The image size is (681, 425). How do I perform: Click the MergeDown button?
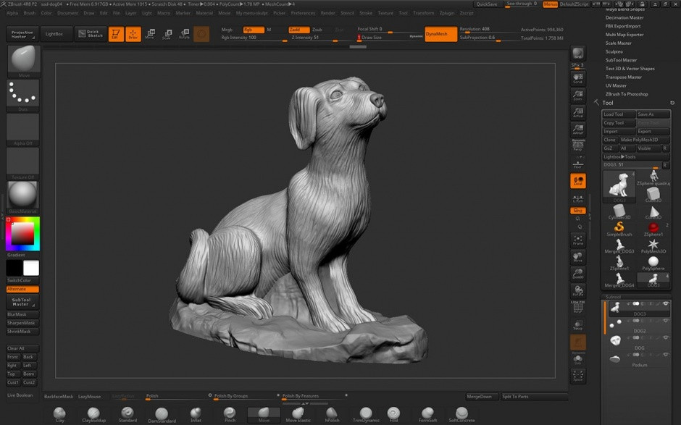pos(482,396)
